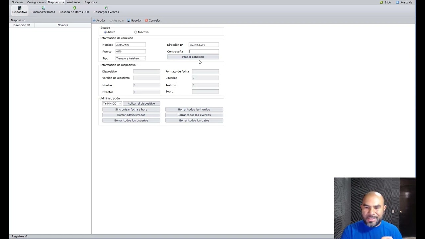
Task: Click Aplicar al dispositivo button
Action: 141,104
